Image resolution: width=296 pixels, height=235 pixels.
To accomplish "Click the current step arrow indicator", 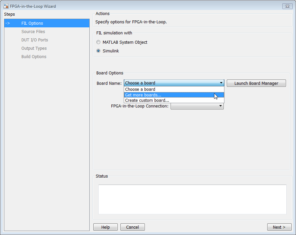I will tap(8, 23).
